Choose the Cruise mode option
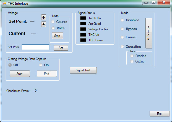Image resolution: width=172 pixels, height=122 pixels. [x=122, y=37]
